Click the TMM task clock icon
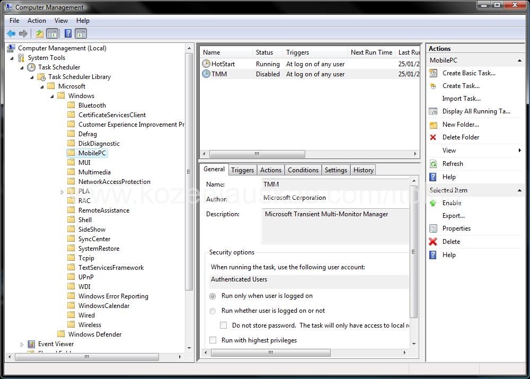Viewport: 530px width, 379px height. [x=206, y=74]
